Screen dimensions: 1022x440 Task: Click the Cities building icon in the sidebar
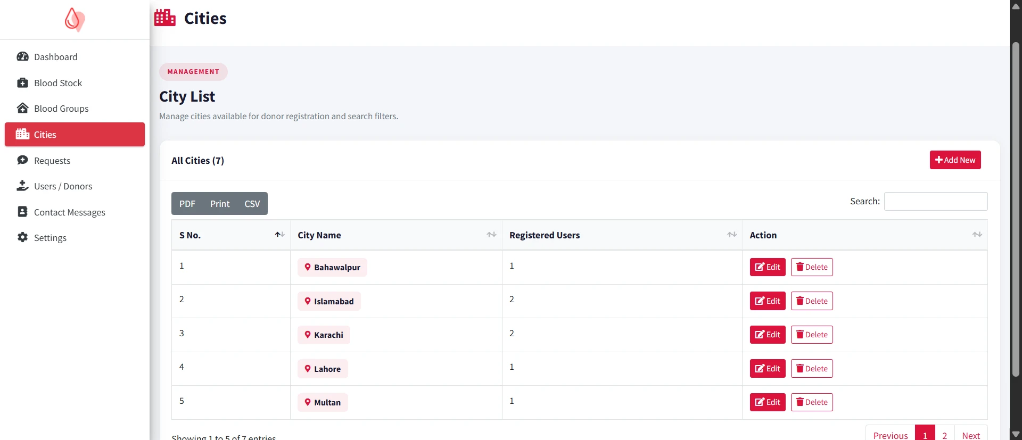point(22,134)
